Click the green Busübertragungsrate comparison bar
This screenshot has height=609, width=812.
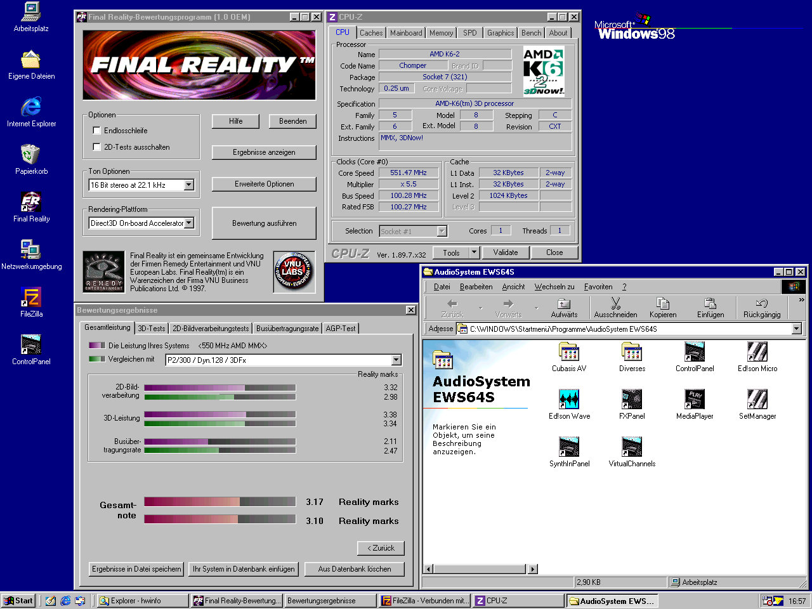(x=219, y=450)
